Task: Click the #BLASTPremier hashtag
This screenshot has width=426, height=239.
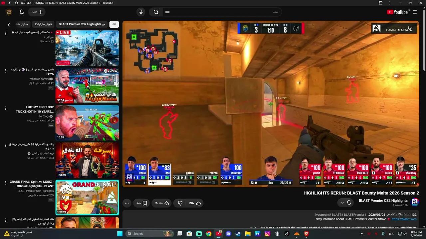Action: pos(355,215)
